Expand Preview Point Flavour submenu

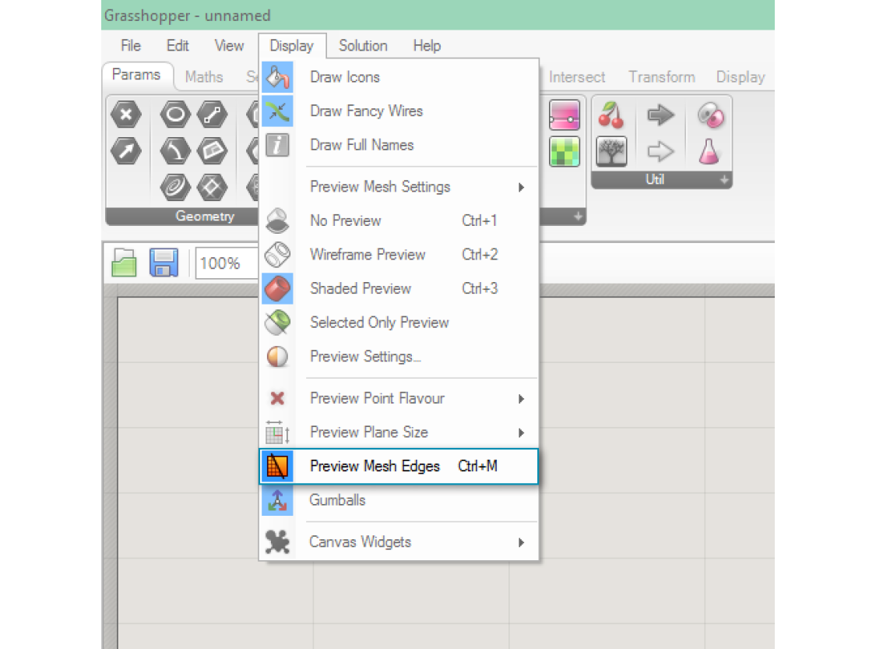pos(377,399)
